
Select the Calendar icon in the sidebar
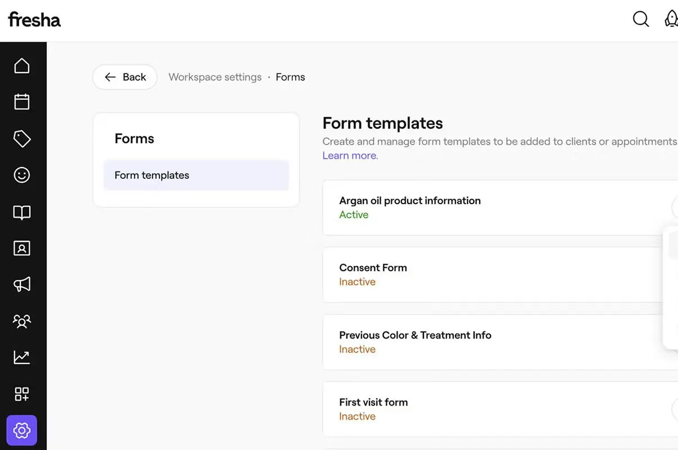21,101
